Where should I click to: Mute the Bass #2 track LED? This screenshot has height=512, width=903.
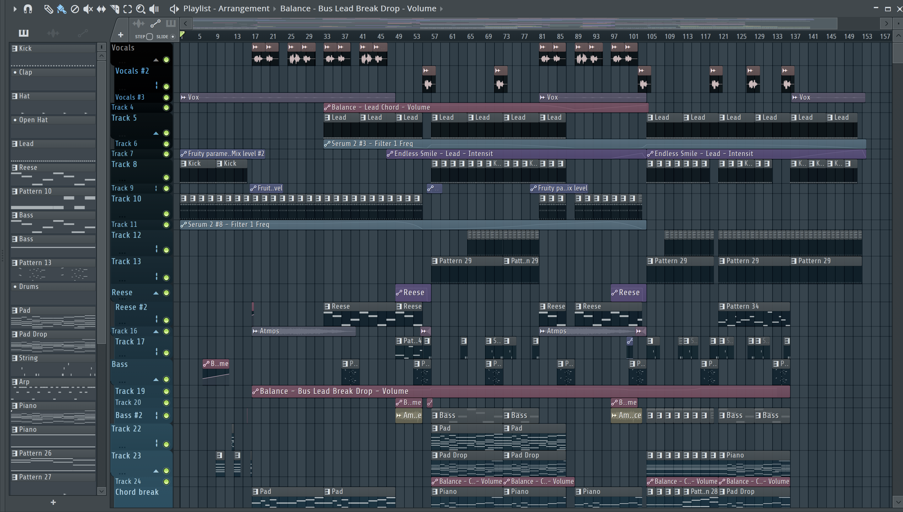click(166, 416)
